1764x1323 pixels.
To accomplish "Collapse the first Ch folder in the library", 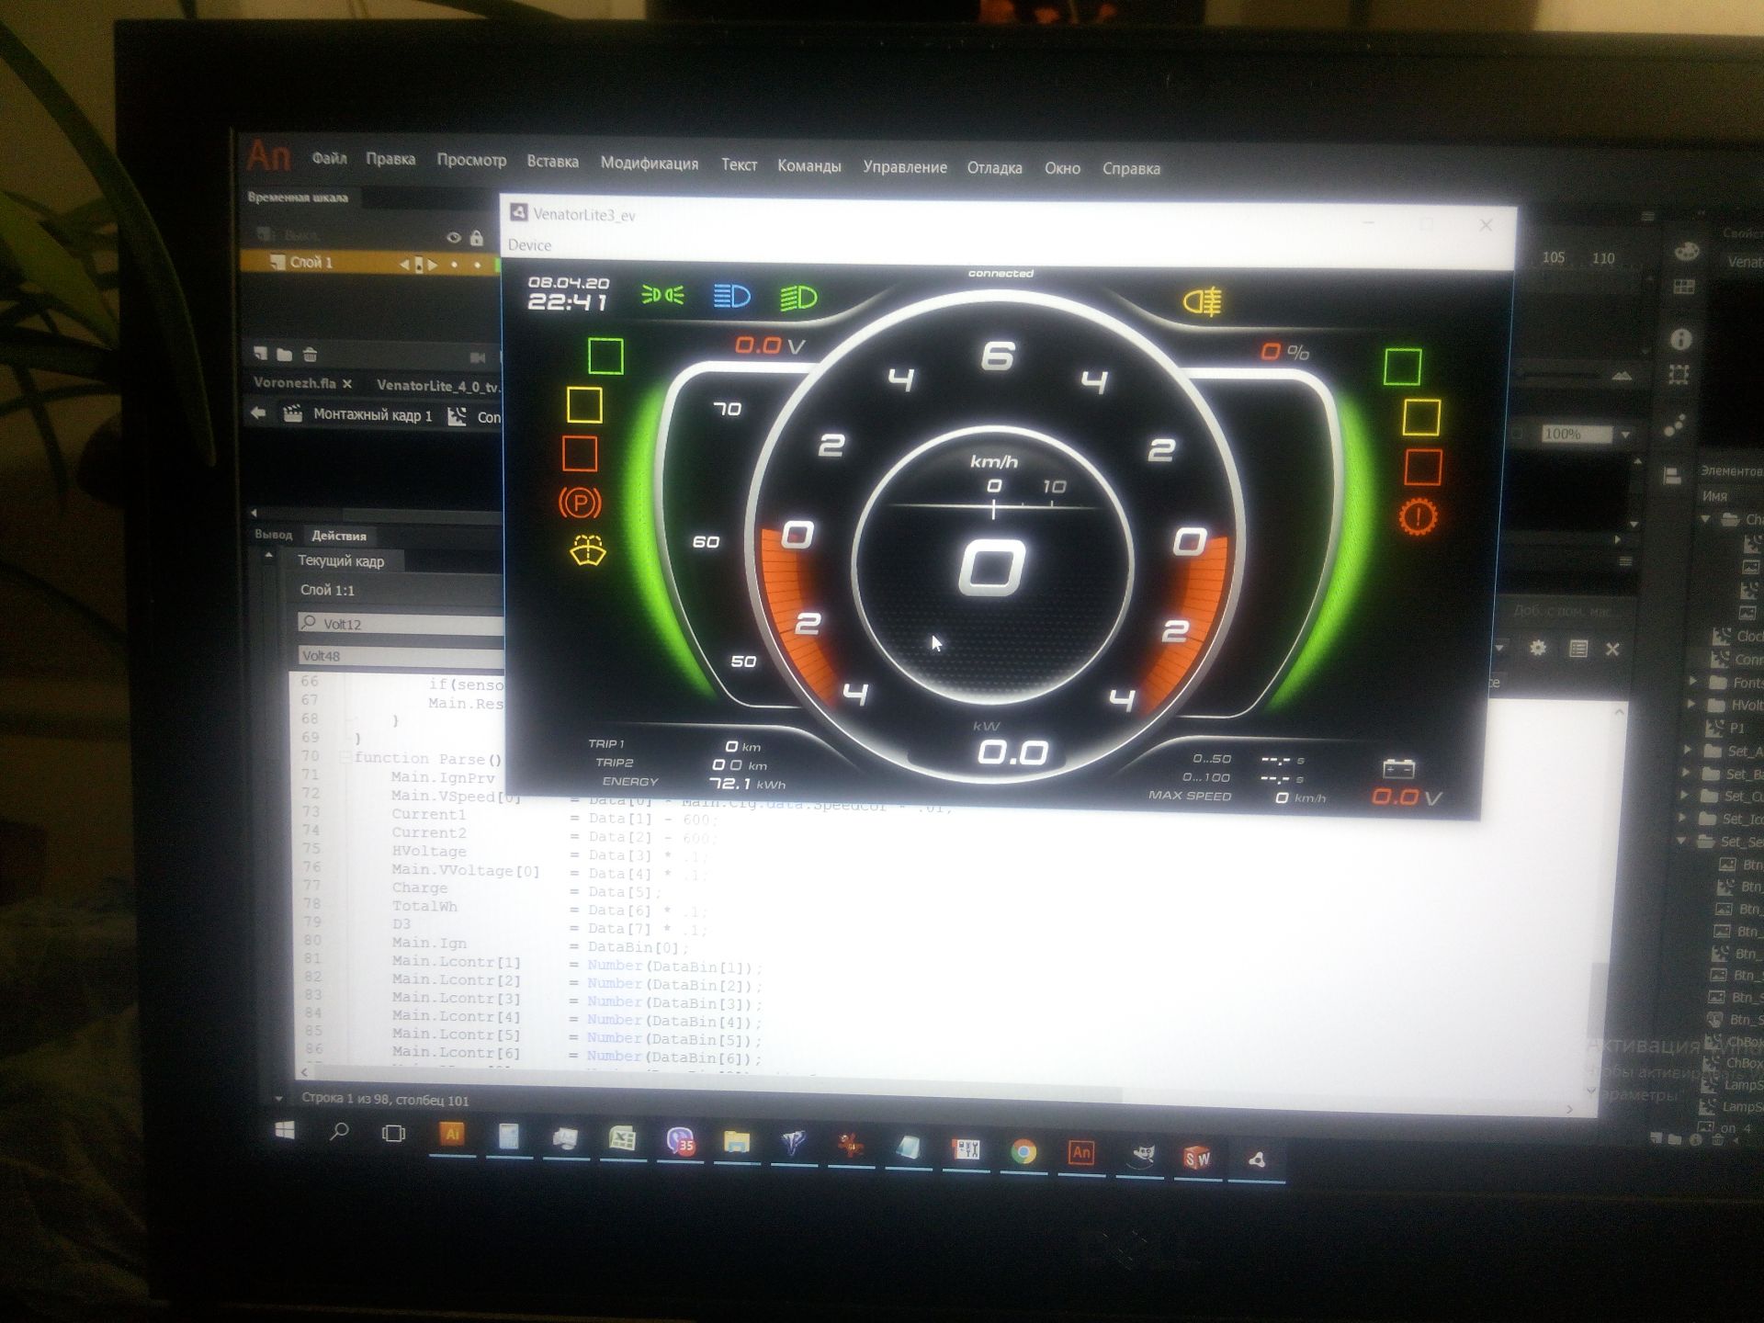I will [x=1706, y=519].
